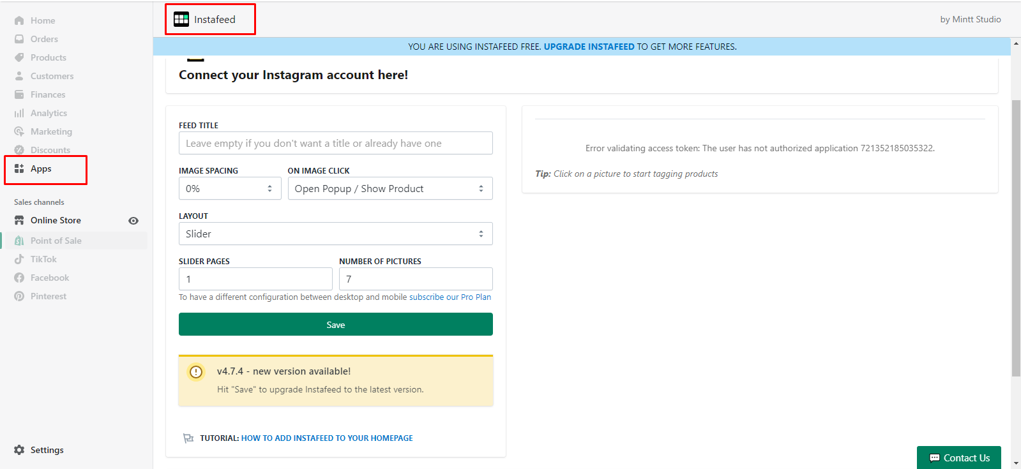Viewport: 1021px width, 469px height.
Task: Open Facebook sales channel
Action: [x=50, y=278]
